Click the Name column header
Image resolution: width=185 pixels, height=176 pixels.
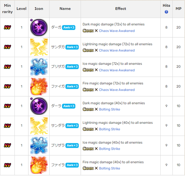[65, 9]
